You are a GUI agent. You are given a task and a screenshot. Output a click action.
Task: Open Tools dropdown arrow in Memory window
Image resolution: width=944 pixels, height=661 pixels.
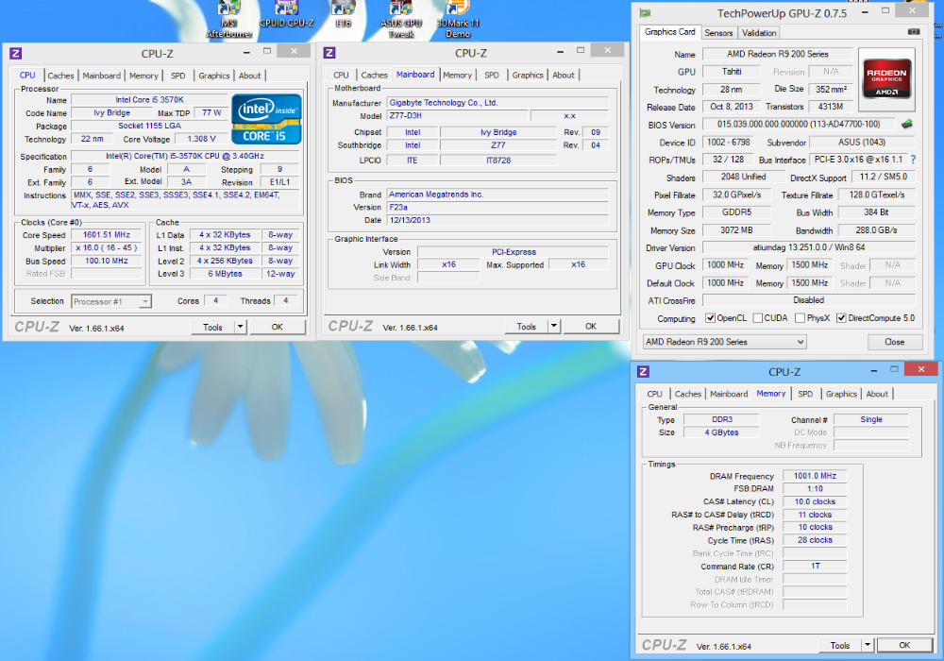click(x=868, y=645)
